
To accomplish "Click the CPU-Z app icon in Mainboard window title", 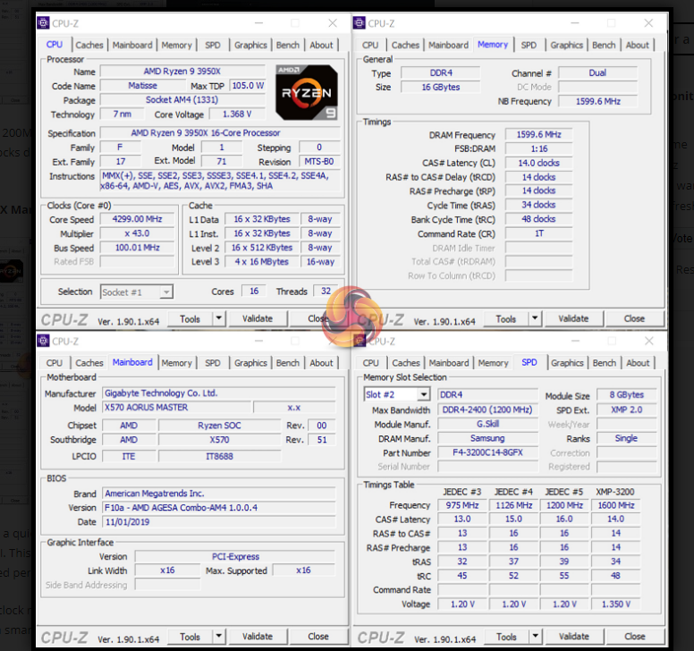I will [43, 341].
